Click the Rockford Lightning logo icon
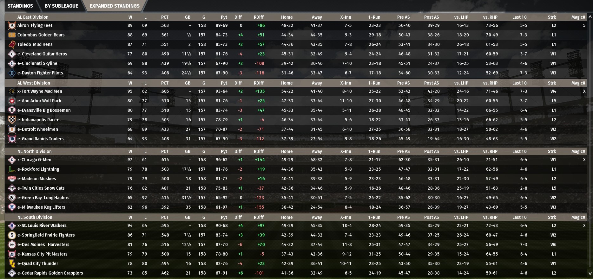The image size is (593, 279). click(x=12, y=169)
